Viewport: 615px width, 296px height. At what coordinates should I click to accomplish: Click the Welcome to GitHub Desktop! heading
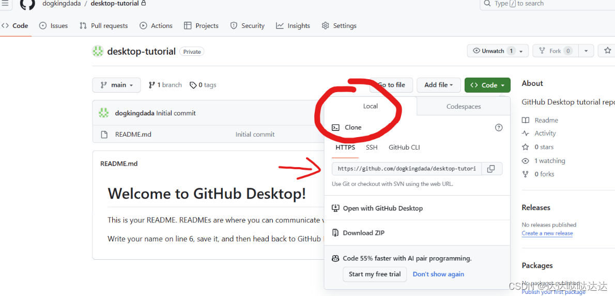(207, 194)
